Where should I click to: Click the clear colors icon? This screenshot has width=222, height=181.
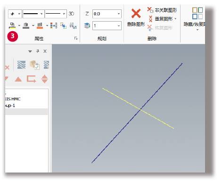click(x=73, y=25)
